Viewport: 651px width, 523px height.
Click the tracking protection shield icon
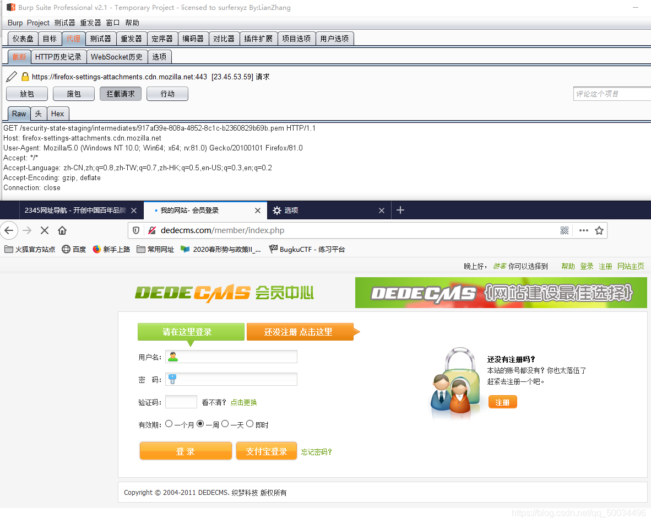click(136, 230)
